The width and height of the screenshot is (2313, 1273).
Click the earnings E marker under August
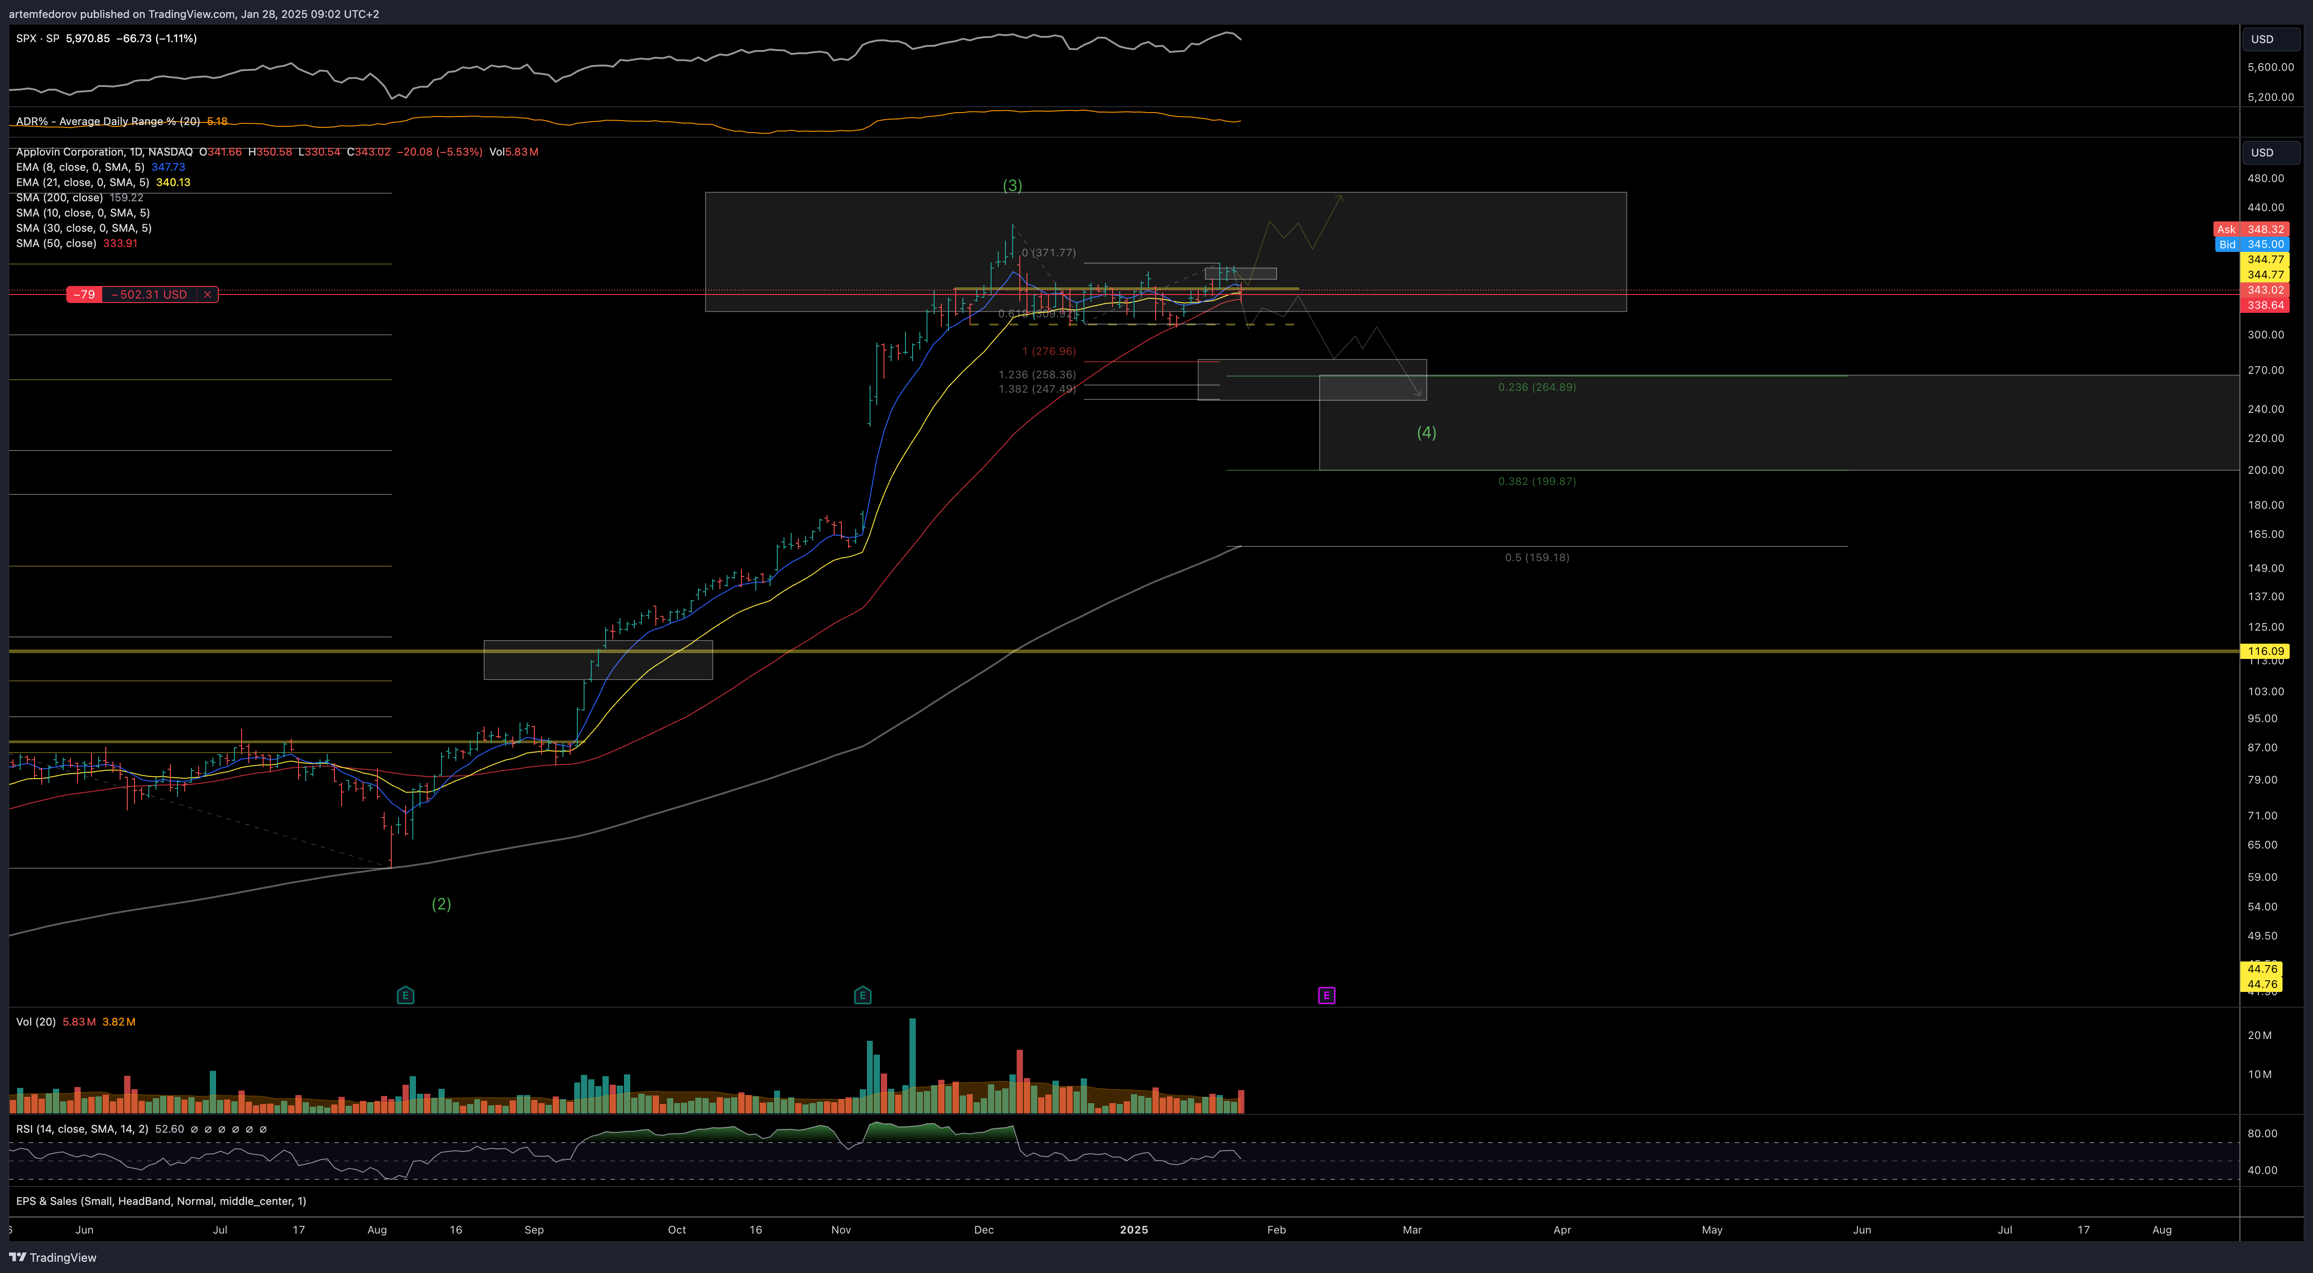point(406,995)
